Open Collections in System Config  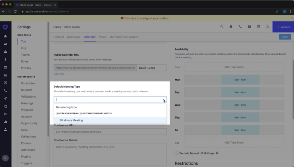click(28, 136)
